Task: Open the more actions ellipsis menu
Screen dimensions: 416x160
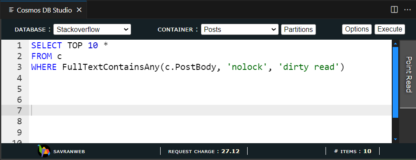Action: pos(407,10)
